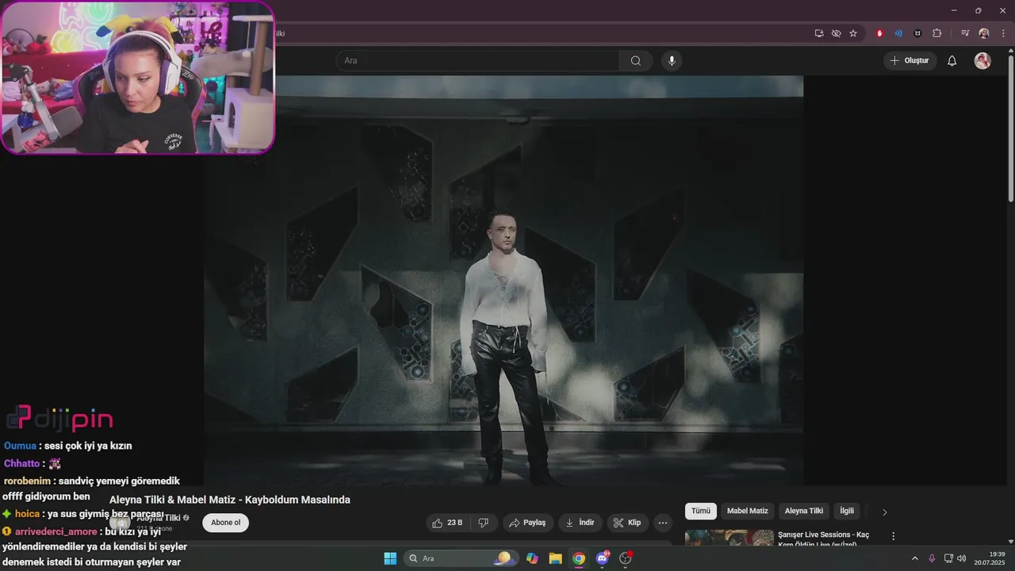Screen dimensions: 1015x571
Task: Open the media control playlist icon
Action: click(965, 33)
